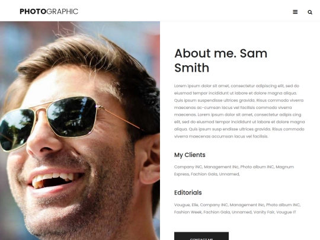Image resolution: width=320 pixels, height=240 pixels.
Task: Click Elle in the editorials list
Action: pos(195,205)
